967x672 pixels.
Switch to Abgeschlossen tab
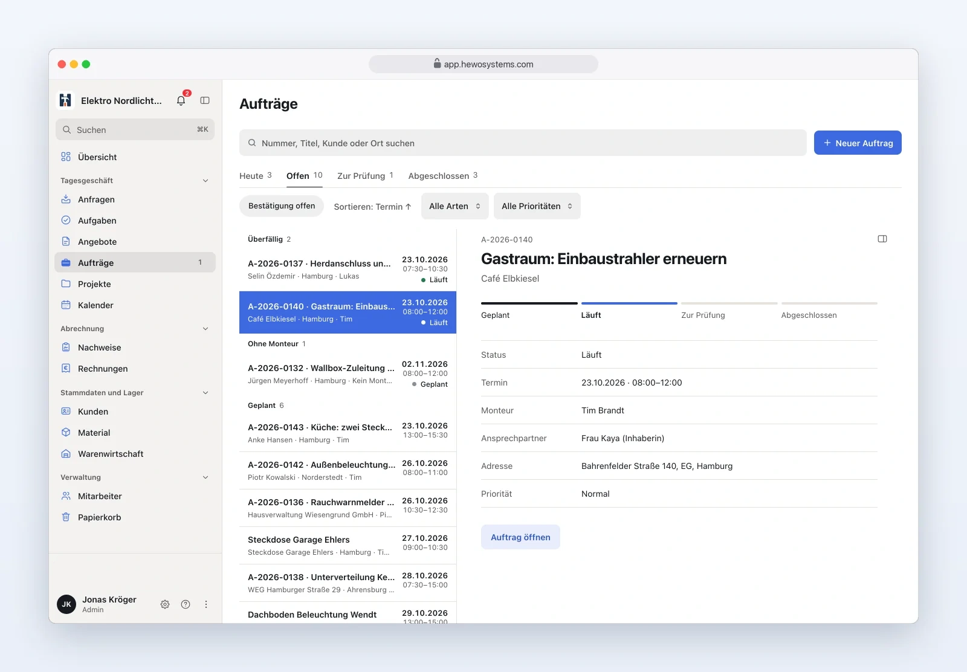pyautogui.click(x=443, y=176)
